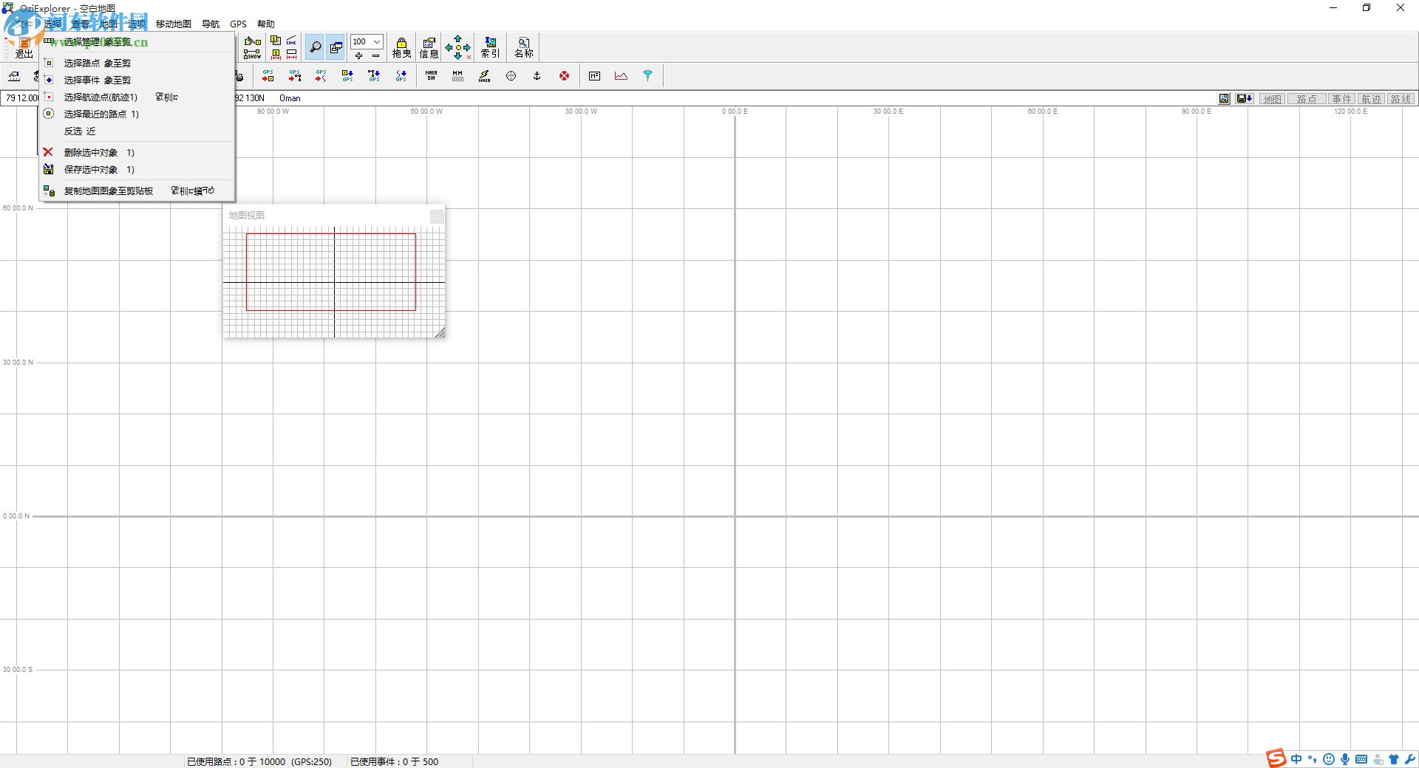Click the zoom out minus button
1419x768 pixels.
pyautogui.click(x=375, y=55)
